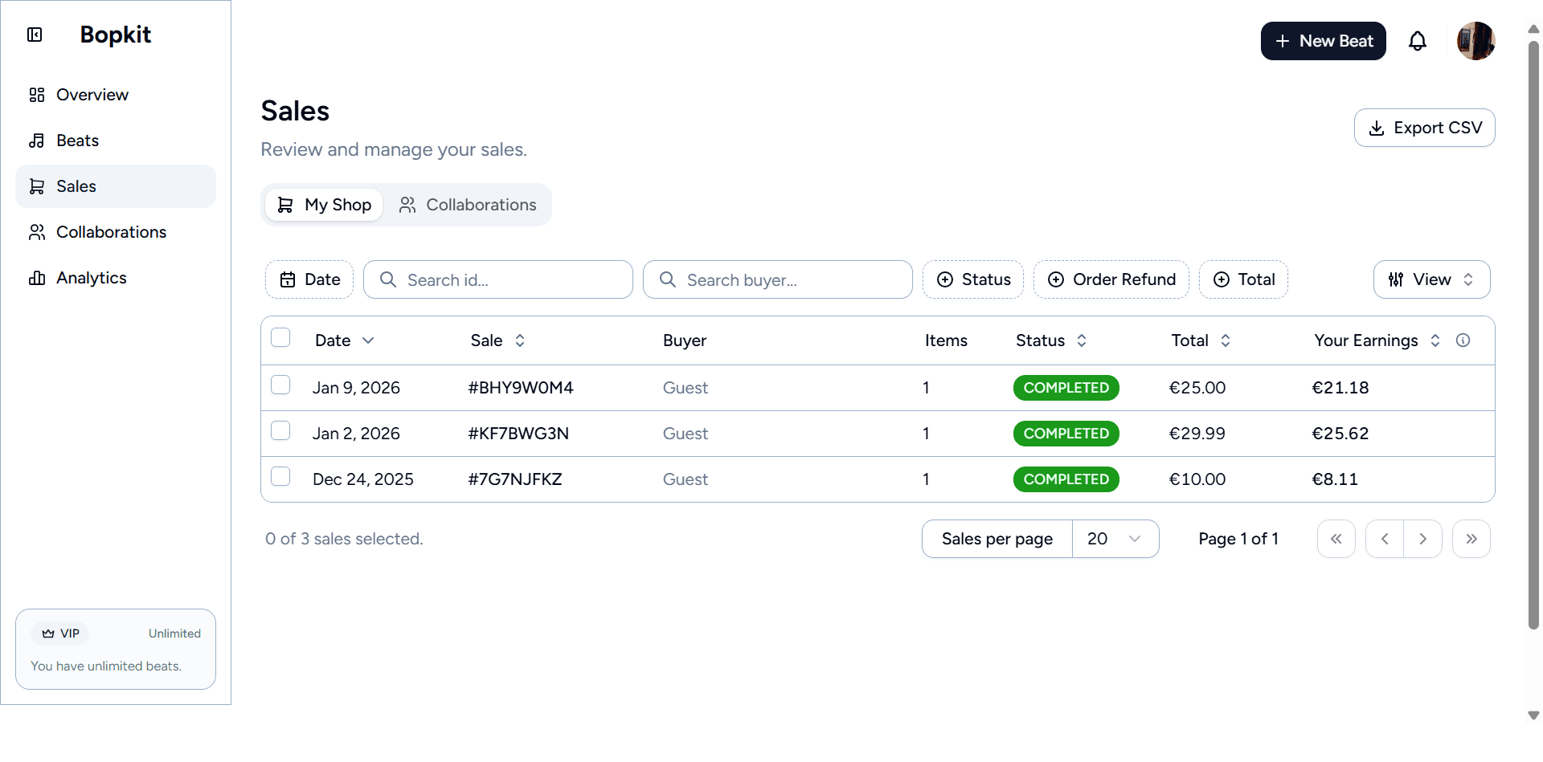Check the checkbox for sale #BHY9W0M4
The height and width of the screenshot is (762, 1543).
(x=280, y=385)
